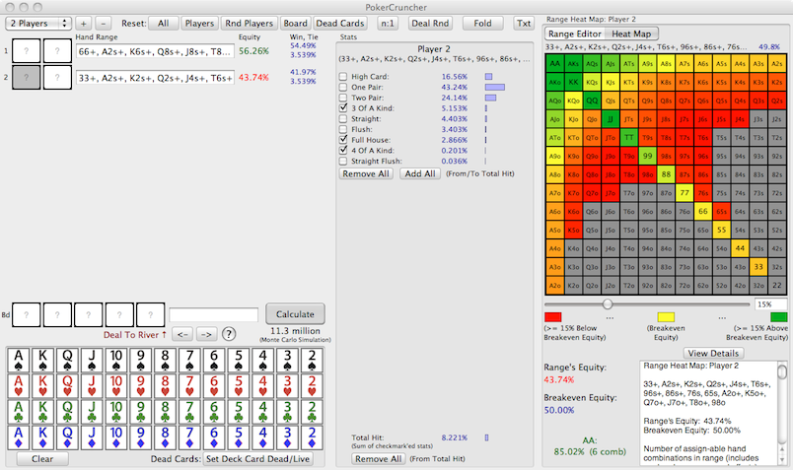This screenshot has height=470, width=793.
Task: Open the 2 Players dropdown
Action: coord(38,24)
